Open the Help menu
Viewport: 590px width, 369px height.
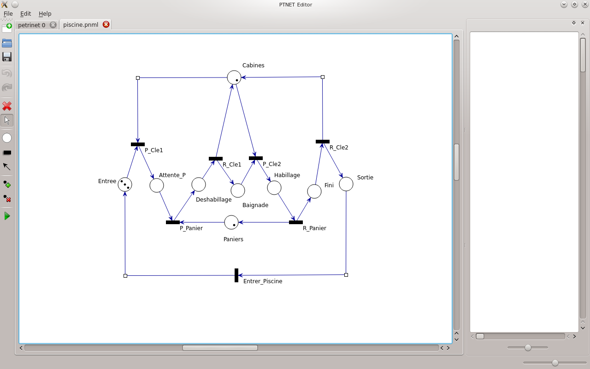pyautogui.click(x=45, y=14)
